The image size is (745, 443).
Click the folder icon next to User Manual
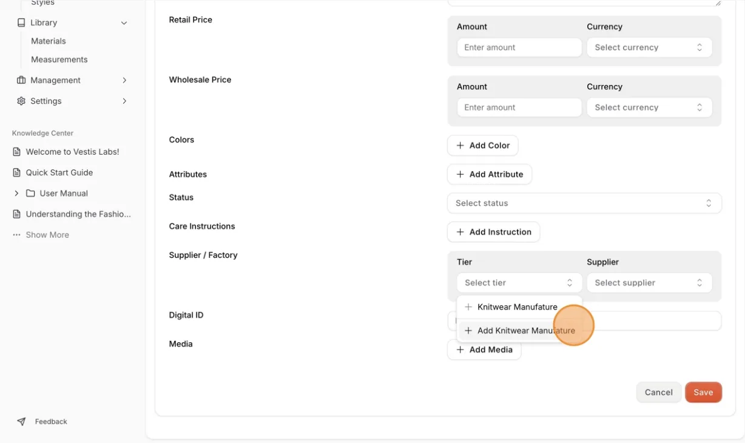point(30,193)
